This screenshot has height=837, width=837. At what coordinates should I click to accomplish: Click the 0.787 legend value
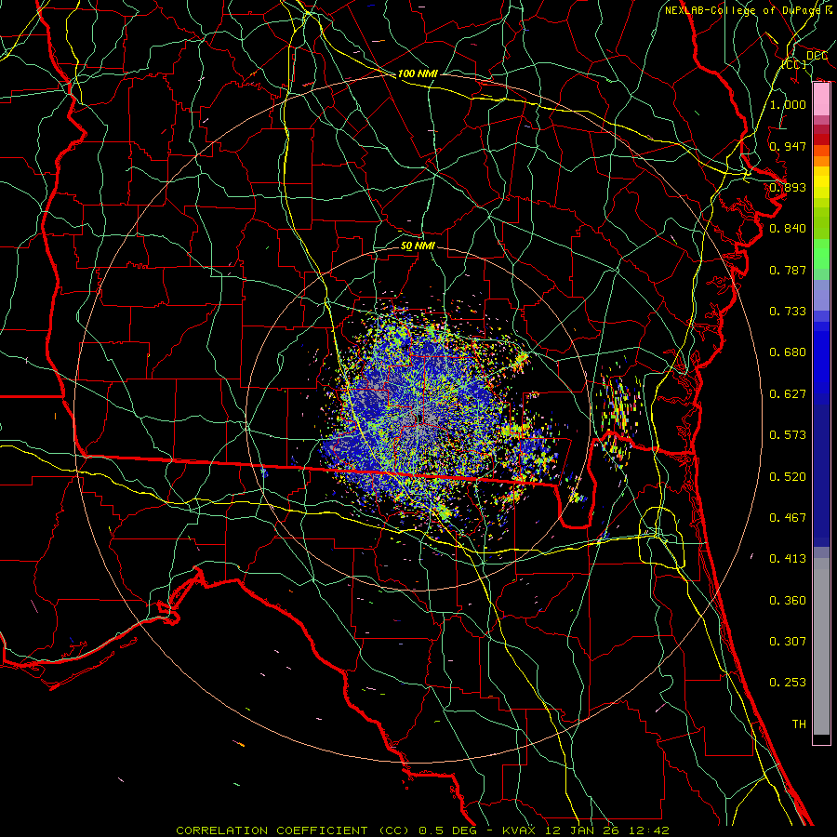pyautogui.click(x=788, y=270)
